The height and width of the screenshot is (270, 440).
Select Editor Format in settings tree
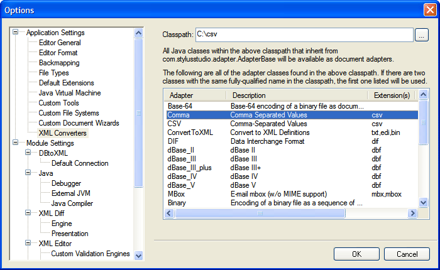tap(58, 53)
